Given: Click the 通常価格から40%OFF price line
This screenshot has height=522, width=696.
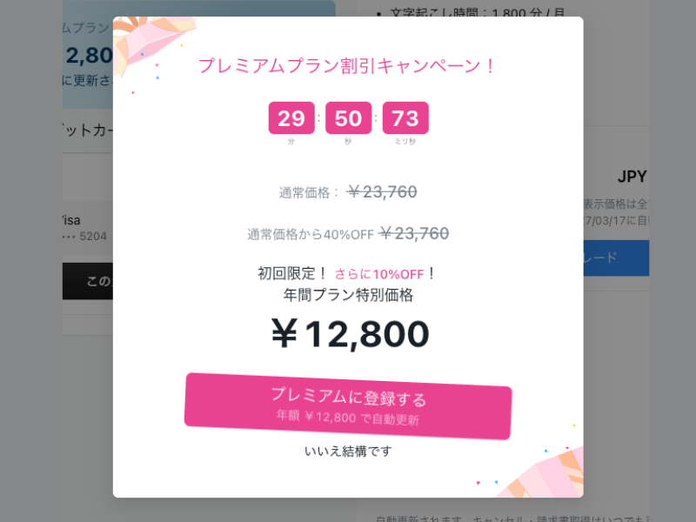Looking at the screenshot, I should [x=348, y=233].
